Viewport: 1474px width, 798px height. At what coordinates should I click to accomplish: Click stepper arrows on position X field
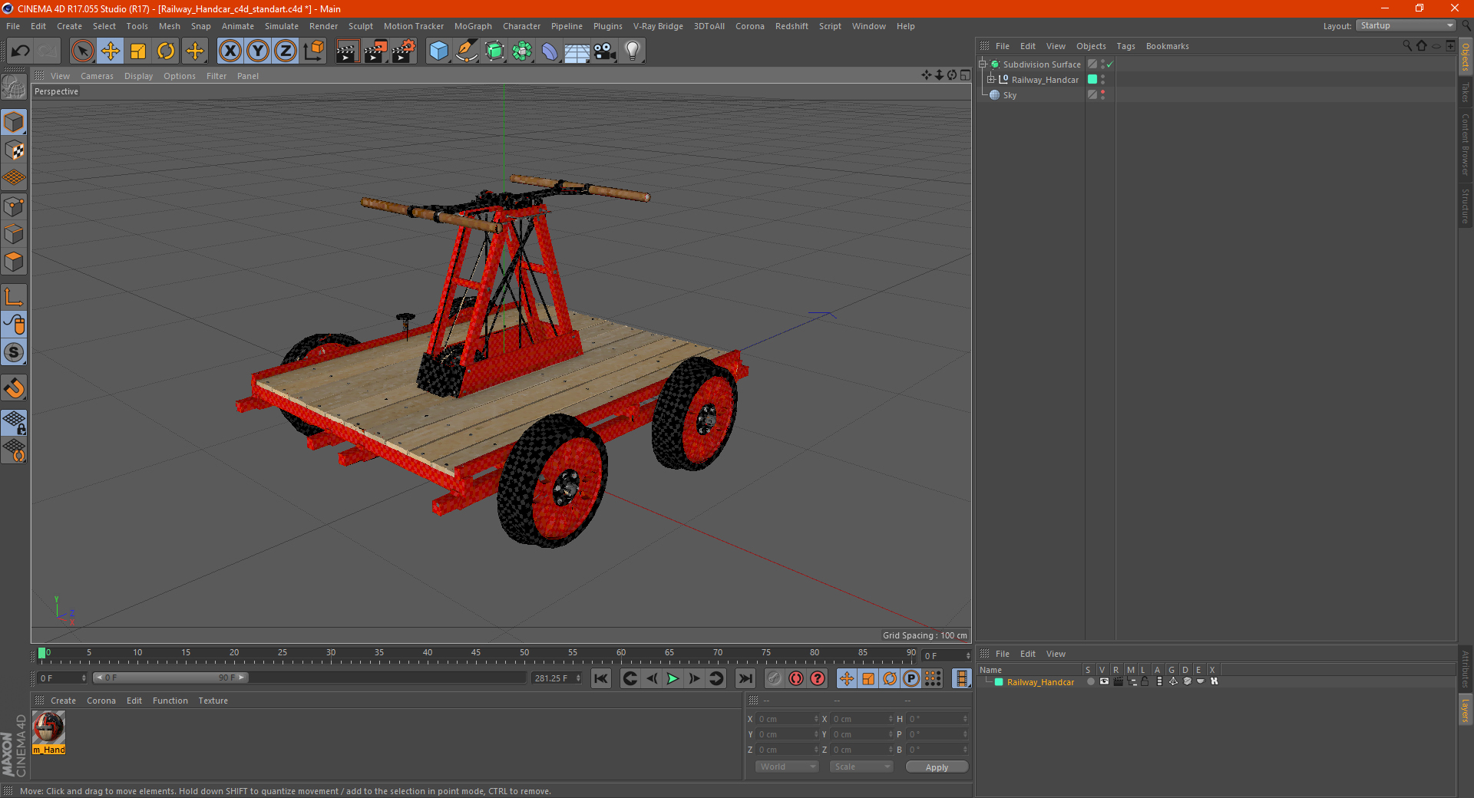tap(816, 719)
